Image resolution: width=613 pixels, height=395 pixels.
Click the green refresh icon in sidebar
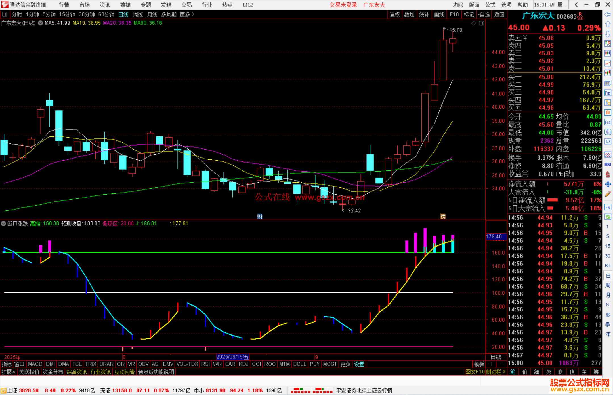tap(608, 217)
